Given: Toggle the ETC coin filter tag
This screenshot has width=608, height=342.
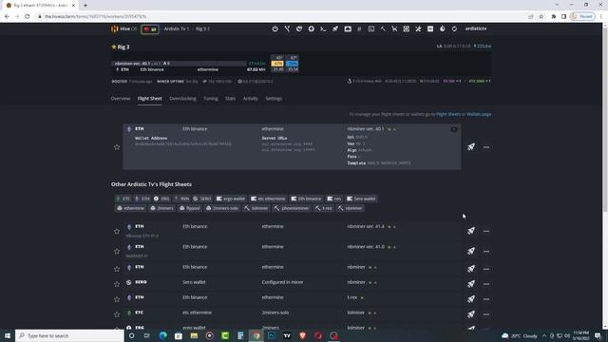Looking at the screenshot, I should tap(123, 199).
